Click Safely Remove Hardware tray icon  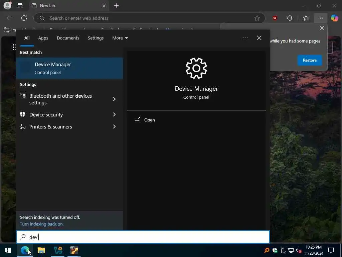pos(283,250)
